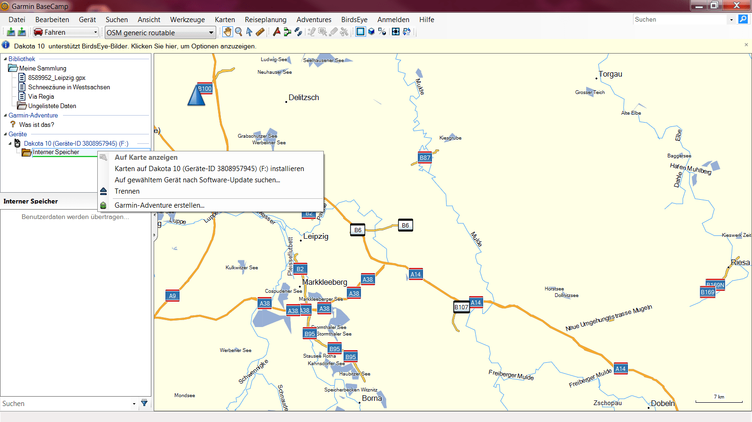Click the toggle map and data icon
This screenshot has width=752, height=422.
(x=407, y=32)
